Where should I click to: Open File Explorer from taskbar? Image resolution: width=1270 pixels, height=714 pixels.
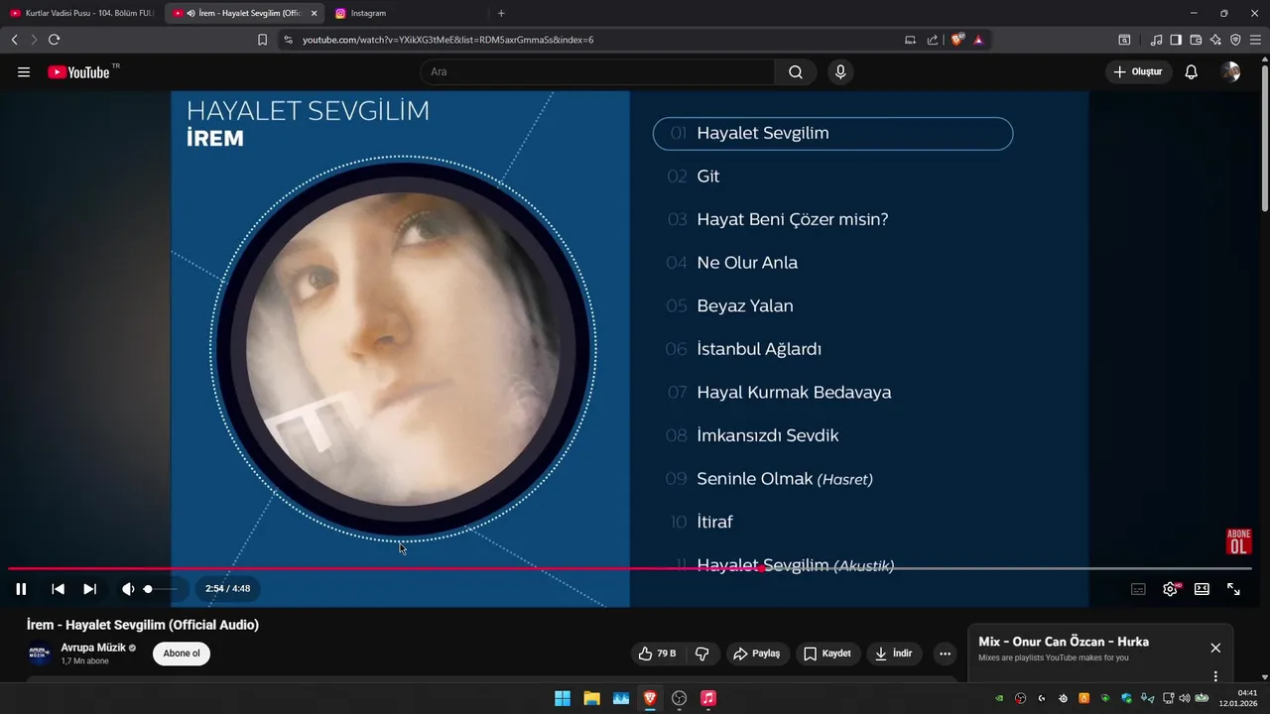tap(591, 698)
